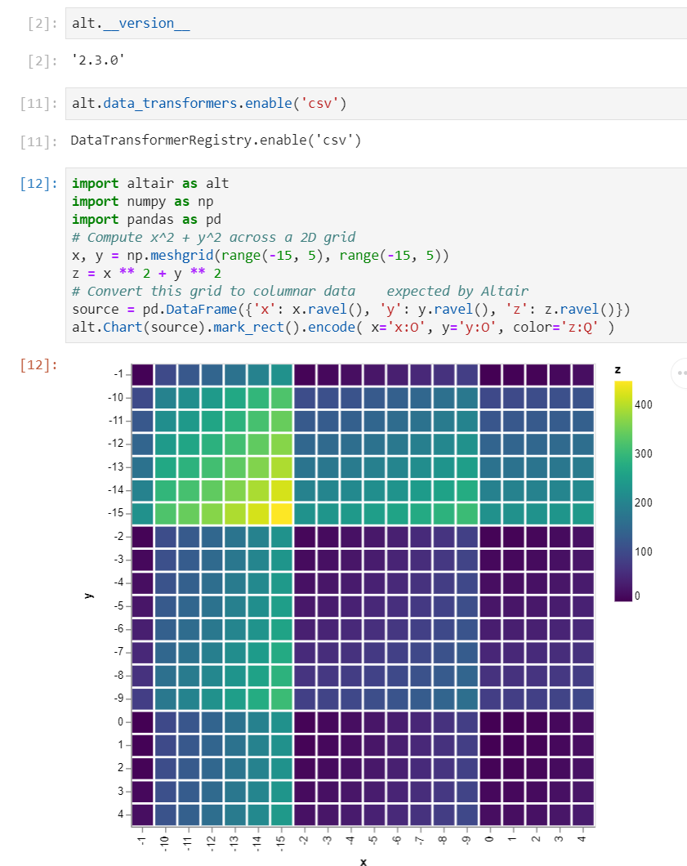Click the '4' tick label on the y-axis
The height and width of the screenshot is (866, 687).
coord(120,814)
